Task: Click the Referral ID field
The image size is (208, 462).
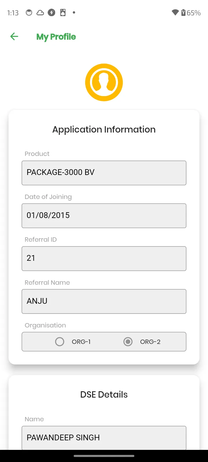Action: [x=104, y=258]
